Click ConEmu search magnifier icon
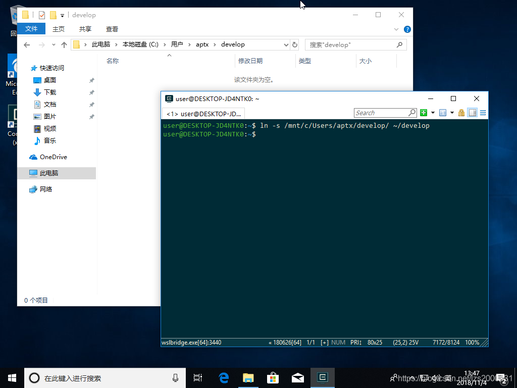This screenshot has width=517, height=388. (412, 113)
